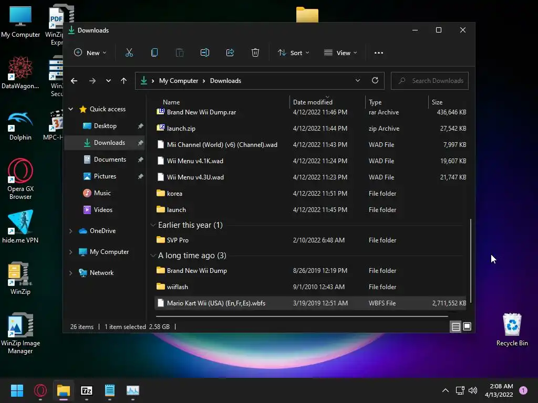Viewport: 538px width, 403px height.
Task: Click the Rename icon in toolbar
Action: pyautogui.click(x=205, y=53)
